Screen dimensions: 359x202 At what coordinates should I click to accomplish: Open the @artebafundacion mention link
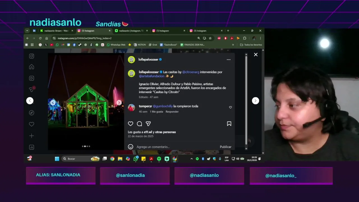tap(151, 76)
